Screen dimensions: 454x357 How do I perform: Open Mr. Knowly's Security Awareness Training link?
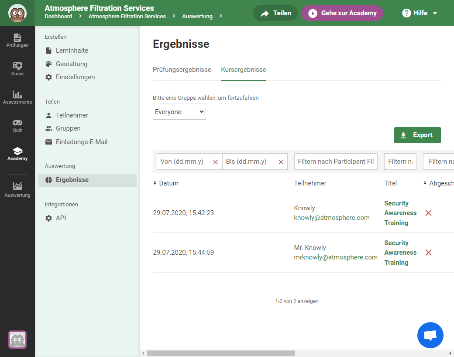[x=400, y=253]
